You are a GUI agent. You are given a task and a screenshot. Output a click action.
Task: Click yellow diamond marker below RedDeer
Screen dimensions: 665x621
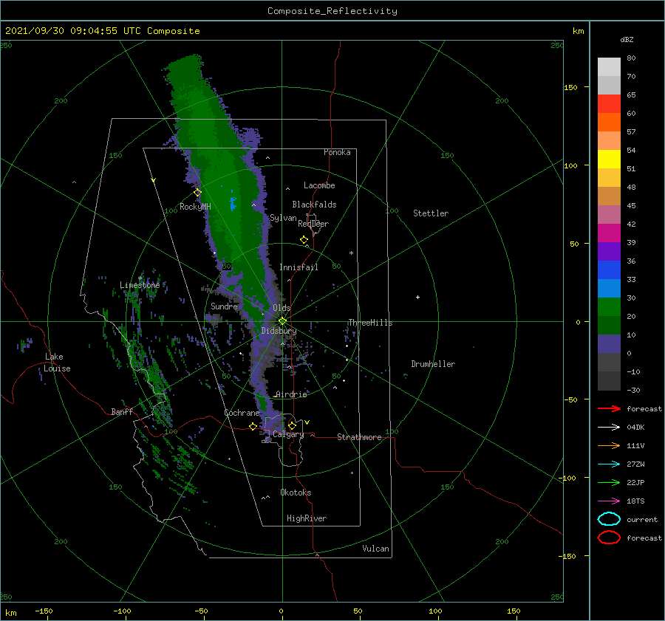304,240
